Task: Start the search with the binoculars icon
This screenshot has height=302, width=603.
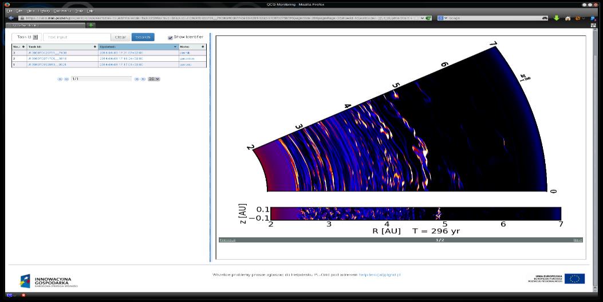Action: point(545,18)
